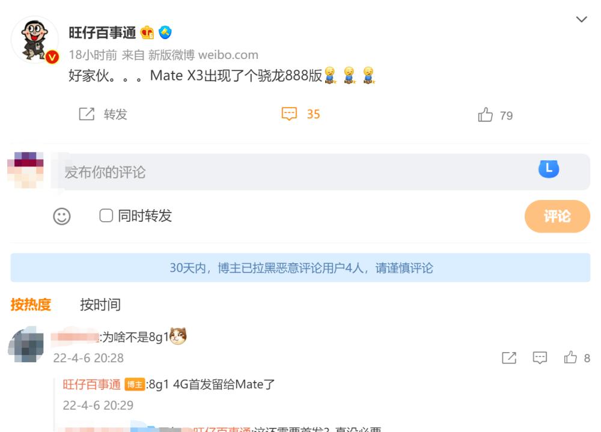This screenshot has height=432, width=601.
Task: Click the blurred commenter avatar
Action: point(26,345)
